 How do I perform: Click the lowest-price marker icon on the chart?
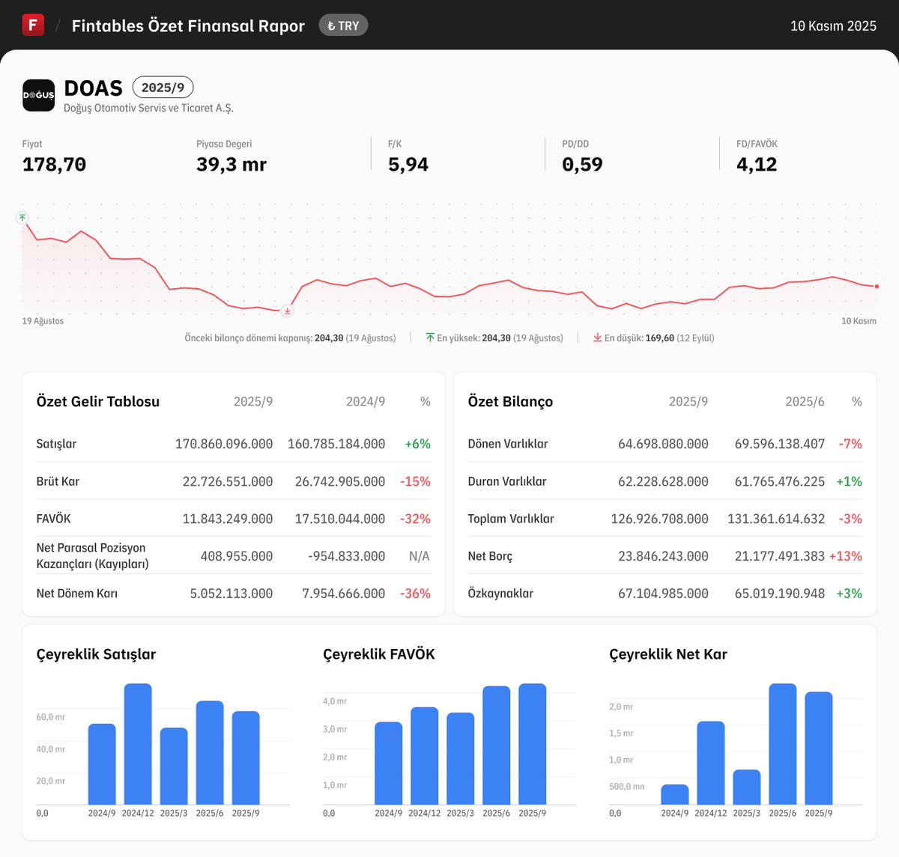click(x=287, y=312)
